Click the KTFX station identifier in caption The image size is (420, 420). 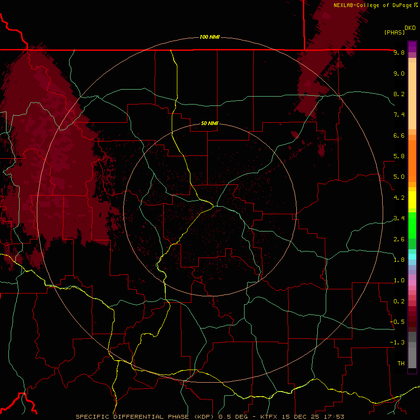[x=268, y=417]
